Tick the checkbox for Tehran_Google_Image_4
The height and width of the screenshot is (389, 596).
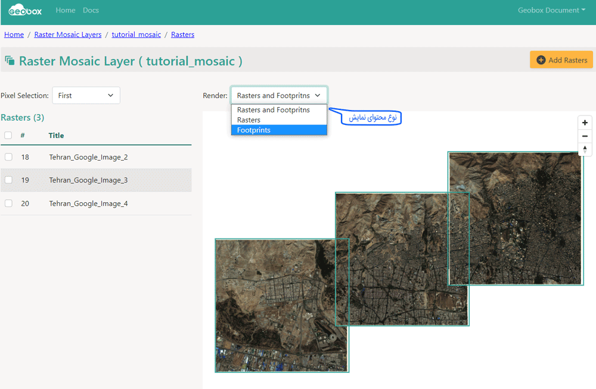pos(8,203)
